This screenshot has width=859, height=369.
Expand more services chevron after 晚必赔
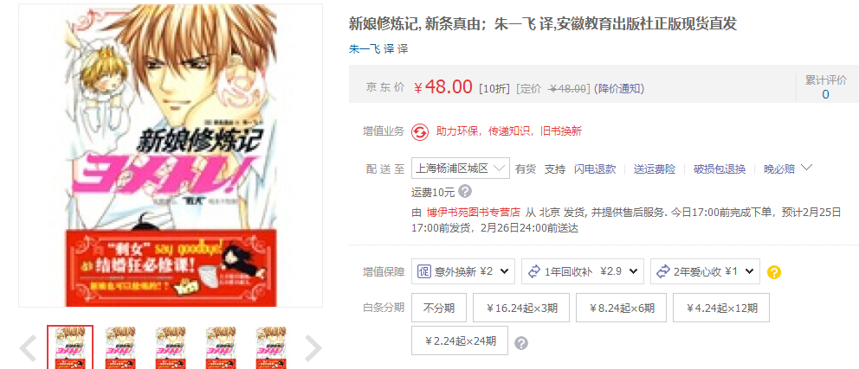coord(806,168)
